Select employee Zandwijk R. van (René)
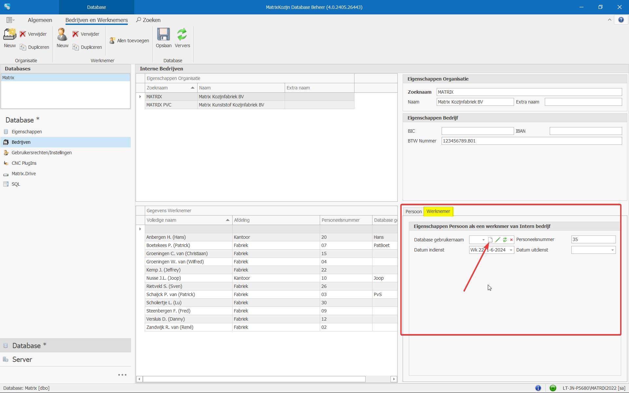 188,327
